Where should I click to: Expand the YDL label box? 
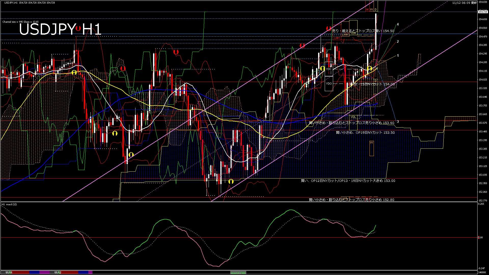tap(353, 117)
